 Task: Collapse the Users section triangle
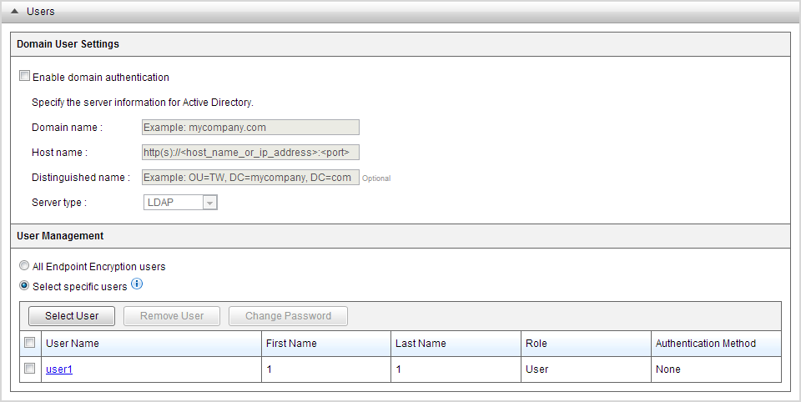pos(15,11)
